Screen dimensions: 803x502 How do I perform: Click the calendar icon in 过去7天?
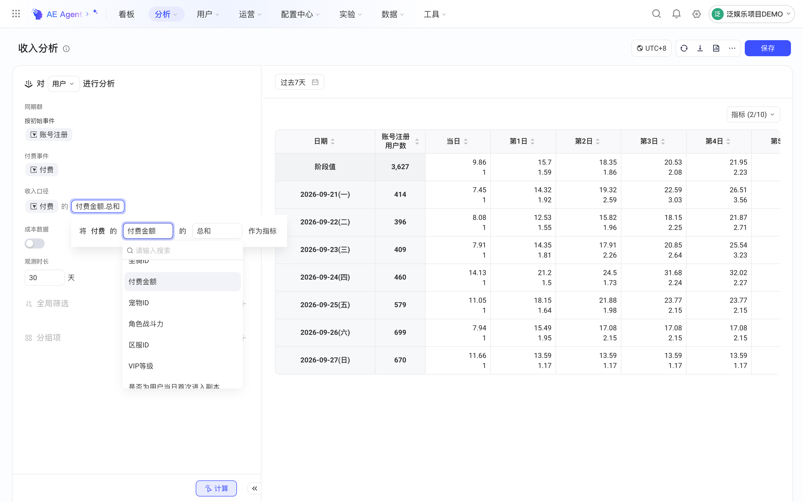(315, 82)
